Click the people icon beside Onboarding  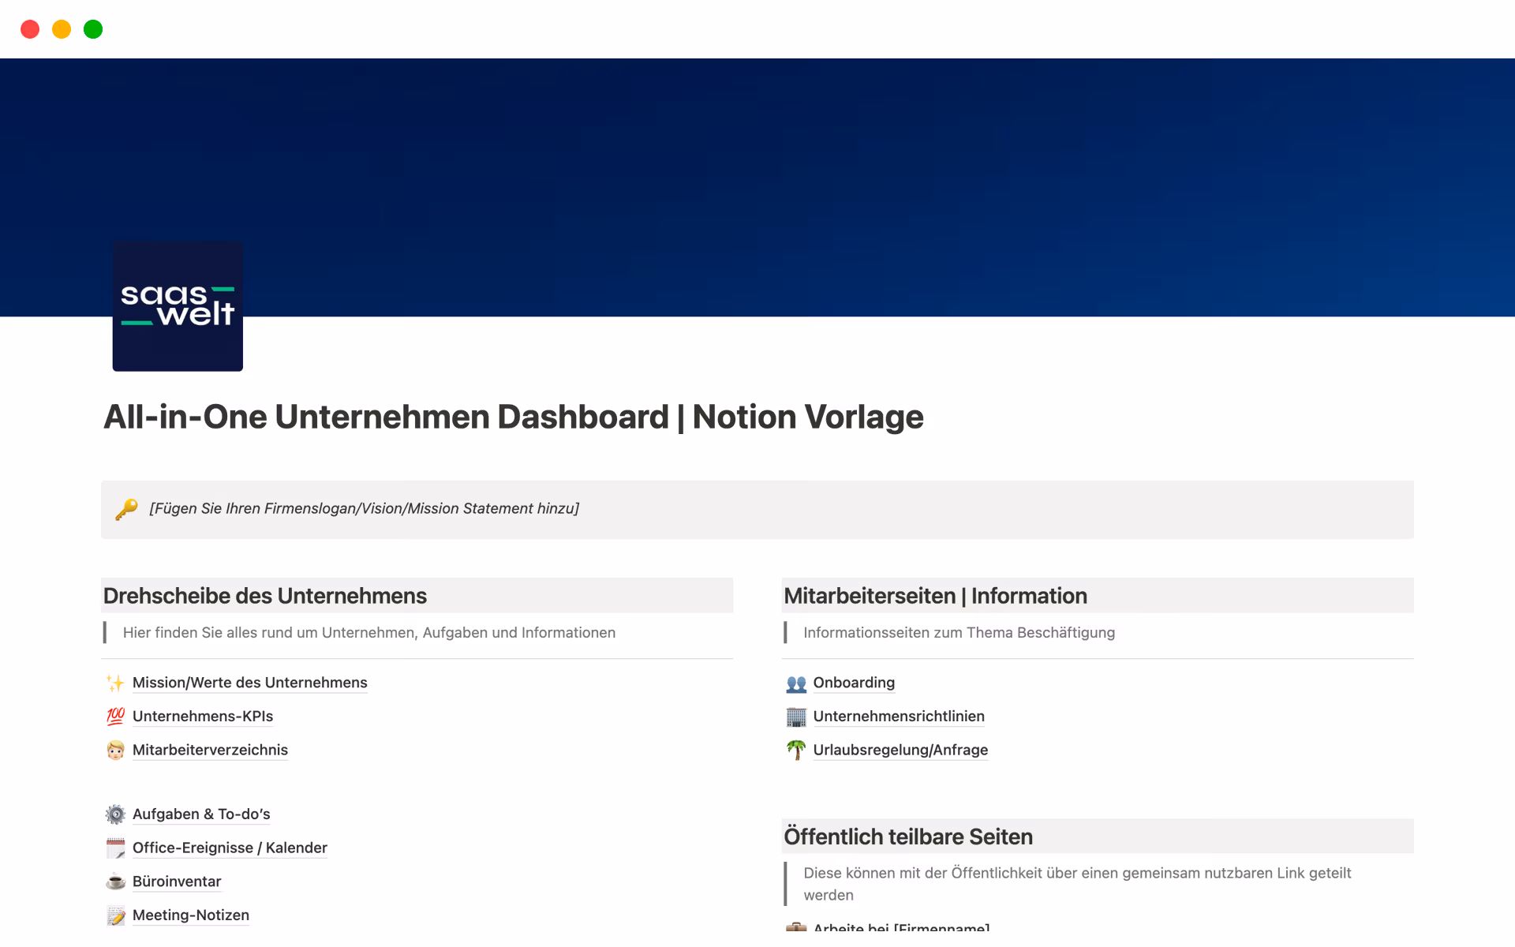pyautogui.click(x=796, y=683)
